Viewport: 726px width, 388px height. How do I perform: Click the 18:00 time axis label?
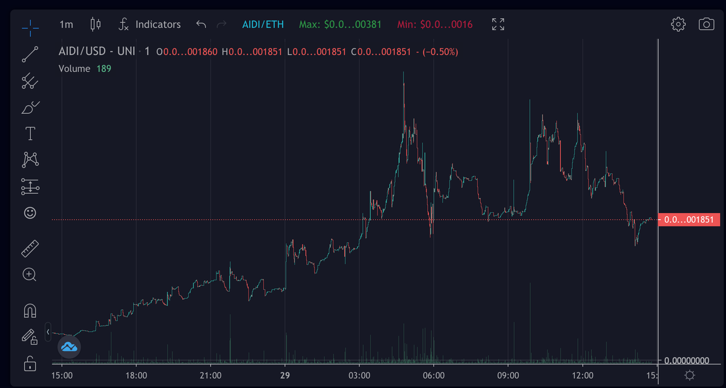[136, 375]
